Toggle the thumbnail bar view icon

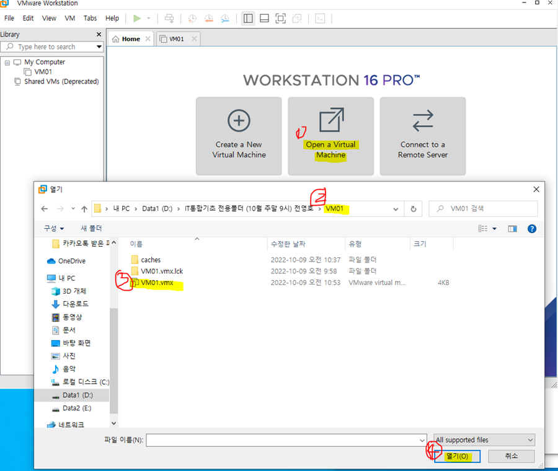coord(264,19)
